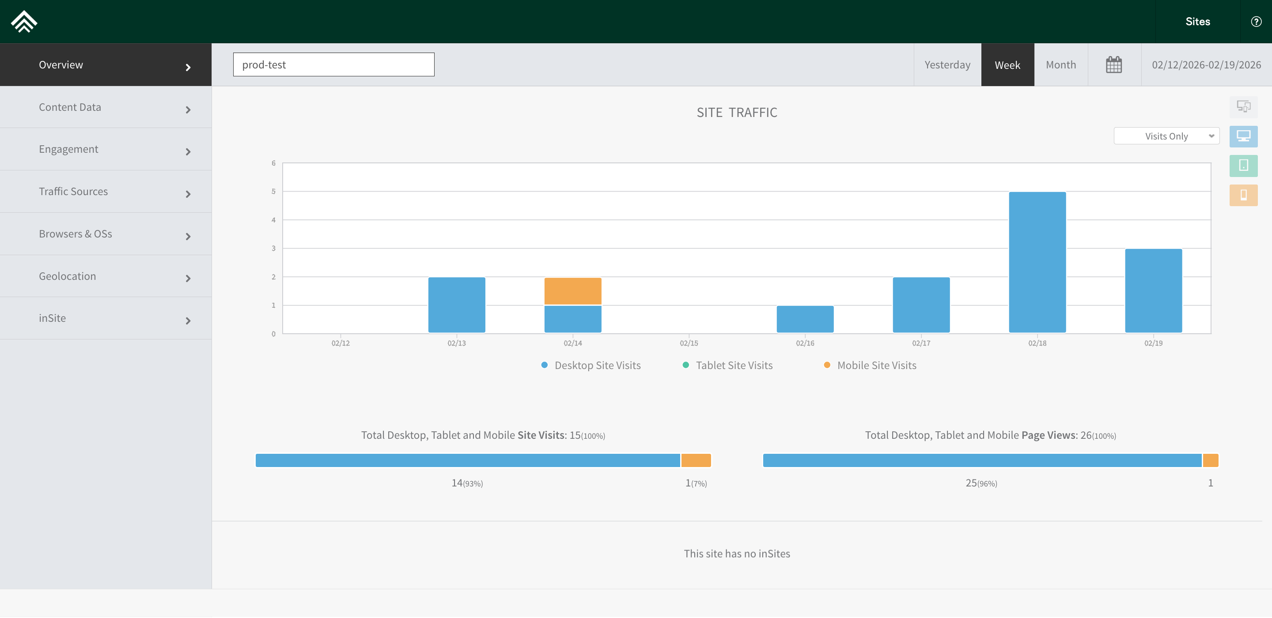Expand the Content Data section chevron

188,109
